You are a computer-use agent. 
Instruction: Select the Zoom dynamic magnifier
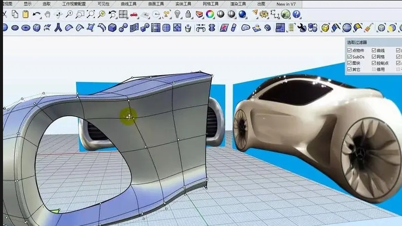[x=69, y=15]
